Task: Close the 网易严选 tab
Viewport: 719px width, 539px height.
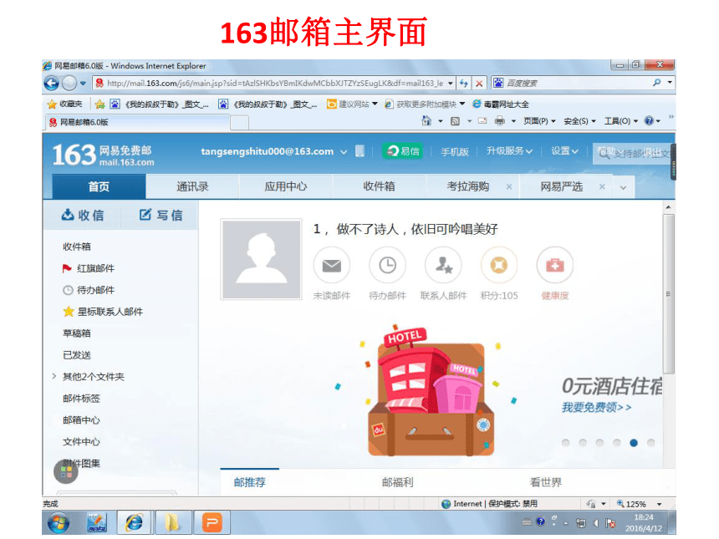Action: point(602,186)
